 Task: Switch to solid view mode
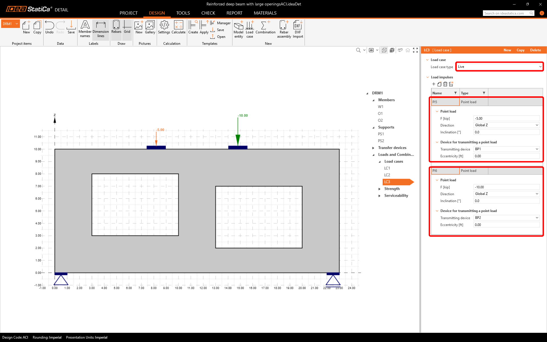392,50
